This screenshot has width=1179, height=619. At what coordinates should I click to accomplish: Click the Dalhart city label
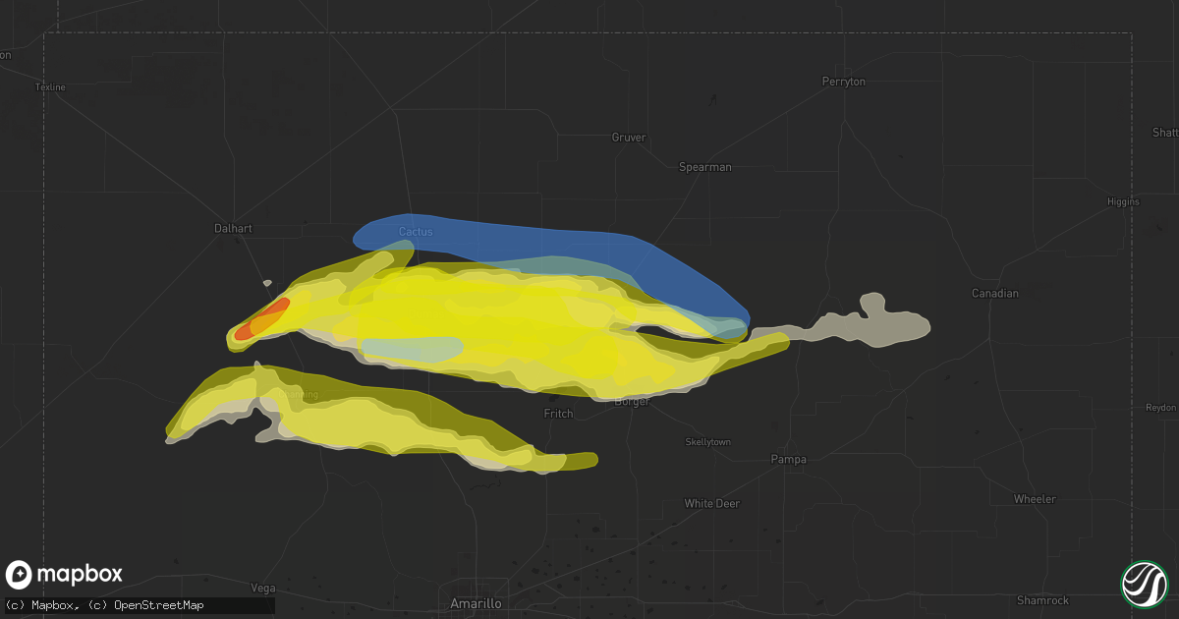pyautogui.click(x=233, y=228)
